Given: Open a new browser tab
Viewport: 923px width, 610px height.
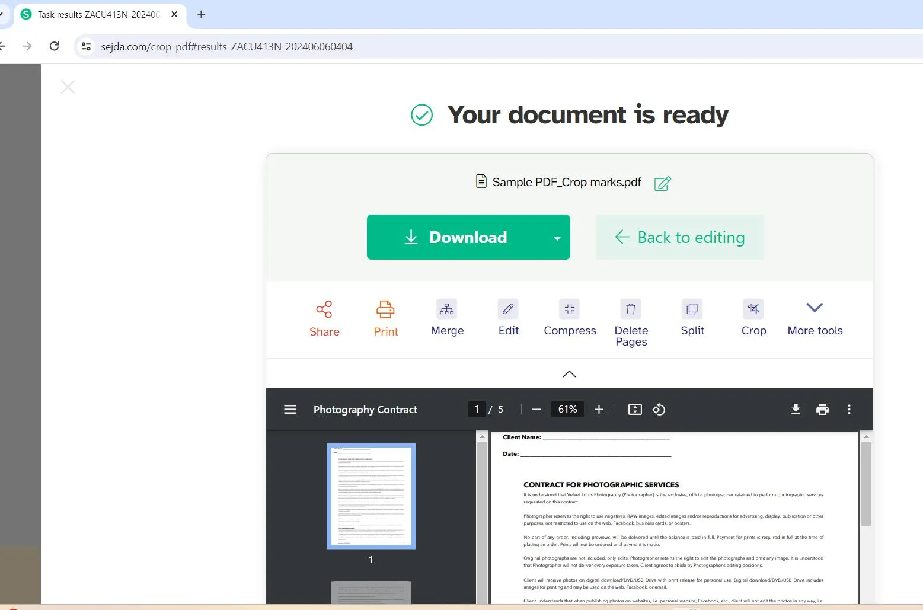Looking at the screenshot, I should (x=200, y=14).
